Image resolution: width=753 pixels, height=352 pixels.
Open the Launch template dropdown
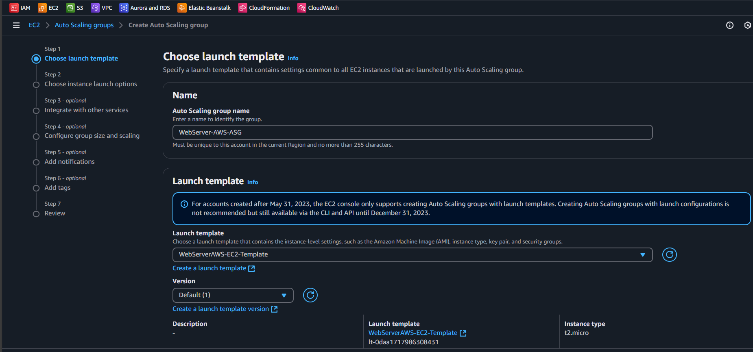pyautogui.click(x=413, y=255)
